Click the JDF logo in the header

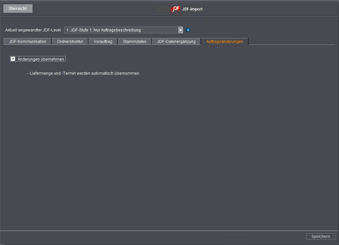(x=175, y=8)
